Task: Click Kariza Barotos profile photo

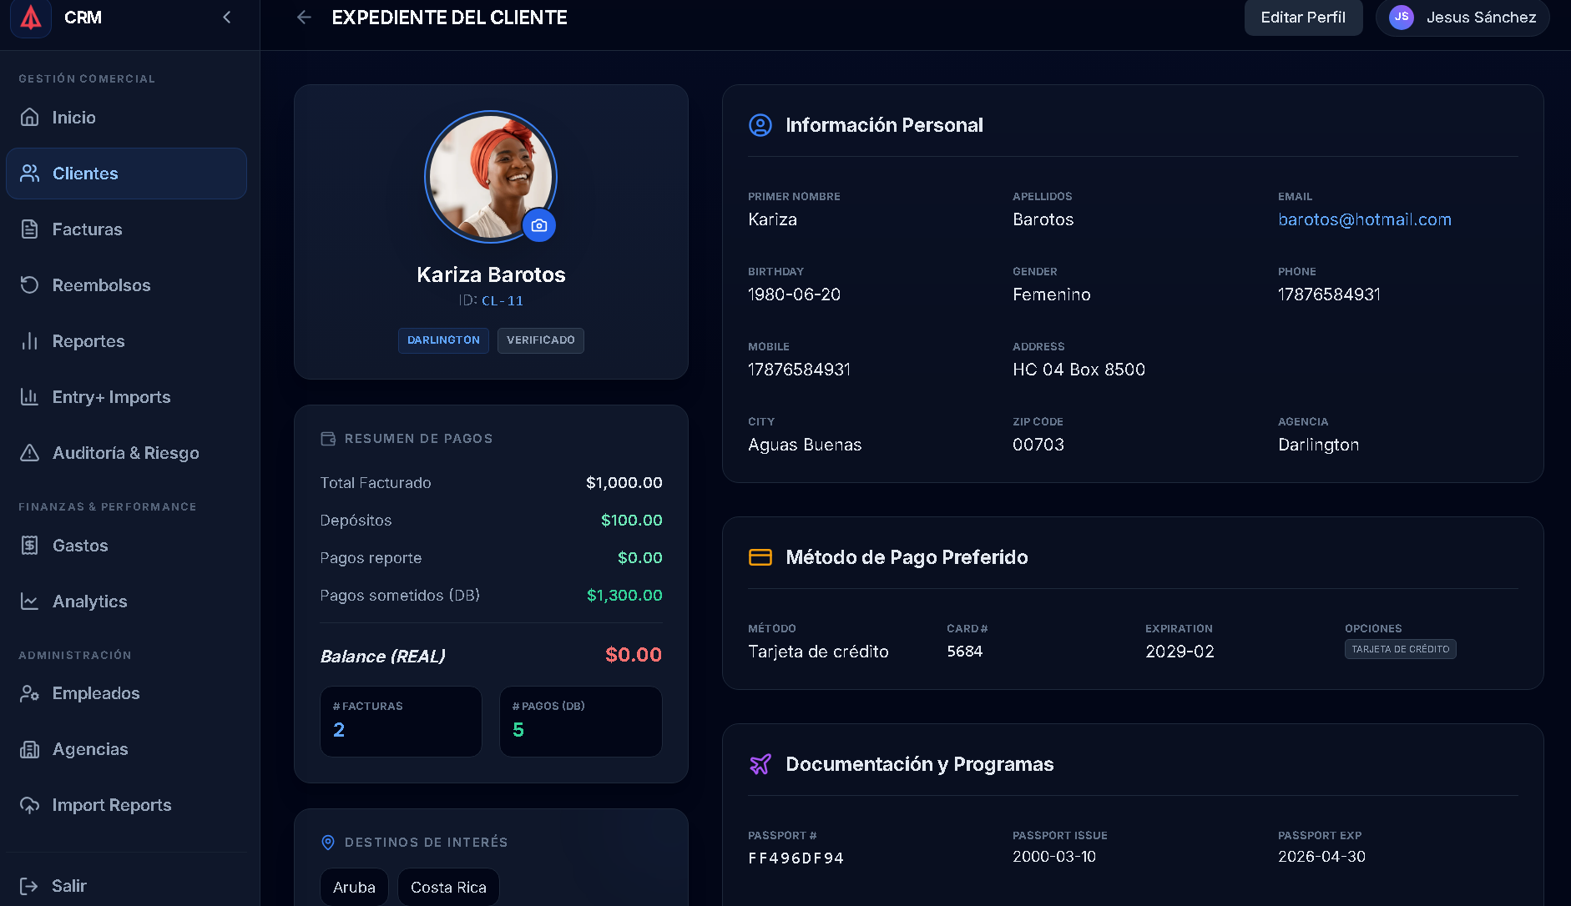Action: tap(491, 177)
